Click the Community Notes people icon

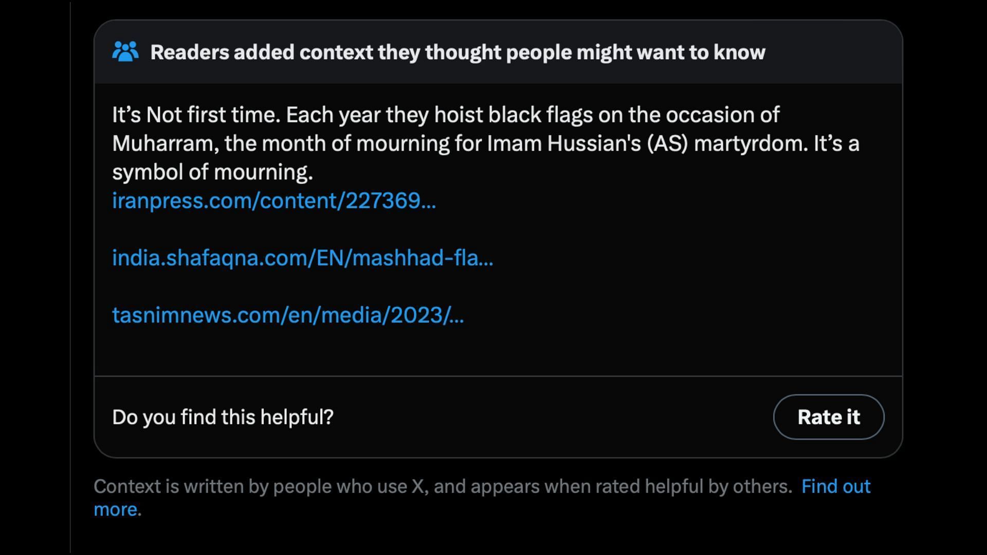coord(125,52)
